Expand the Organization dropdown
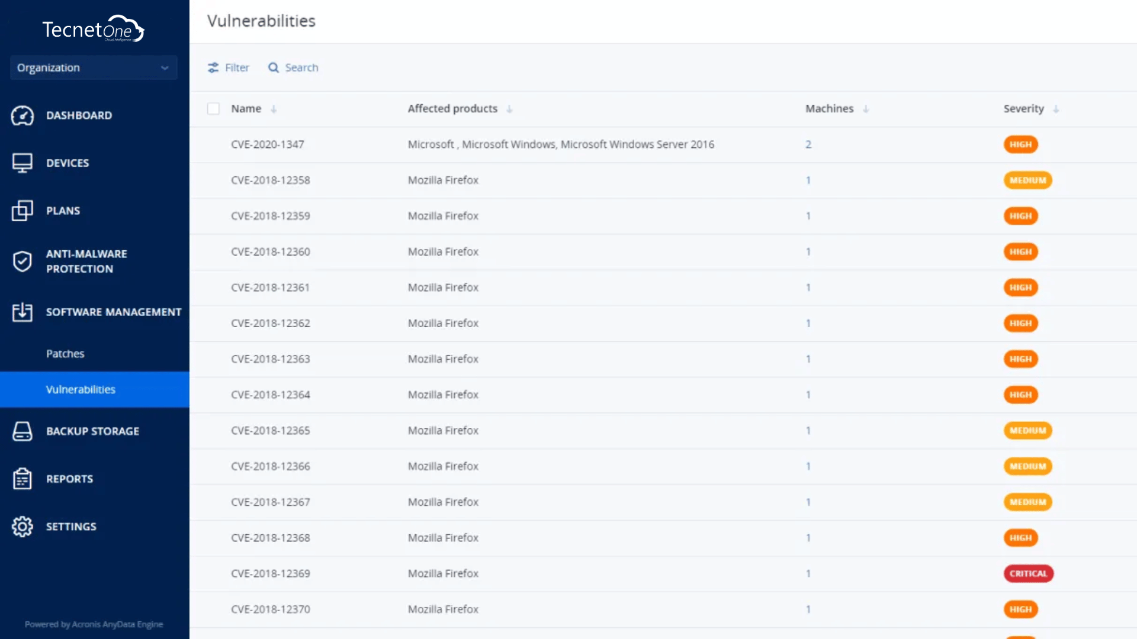This screenshot has width=1137, height=639. click(94, 67)
